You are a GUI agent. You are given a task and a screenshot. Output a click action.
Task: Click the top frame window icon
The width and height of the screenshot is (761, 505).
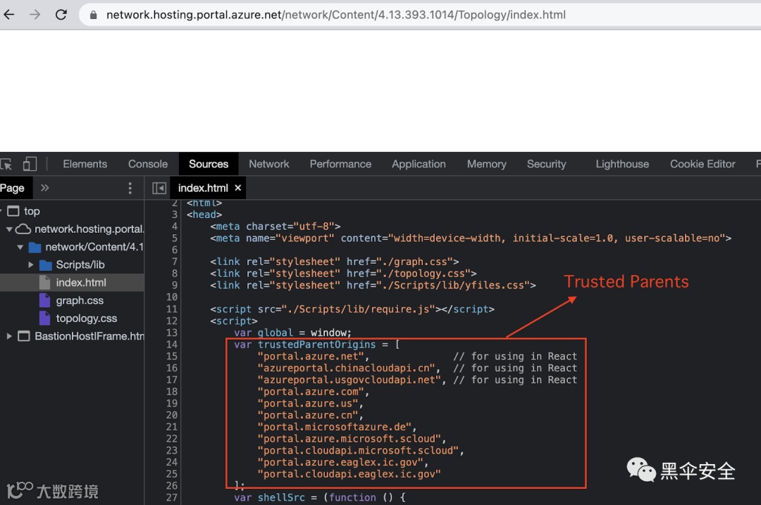point(13,211)
